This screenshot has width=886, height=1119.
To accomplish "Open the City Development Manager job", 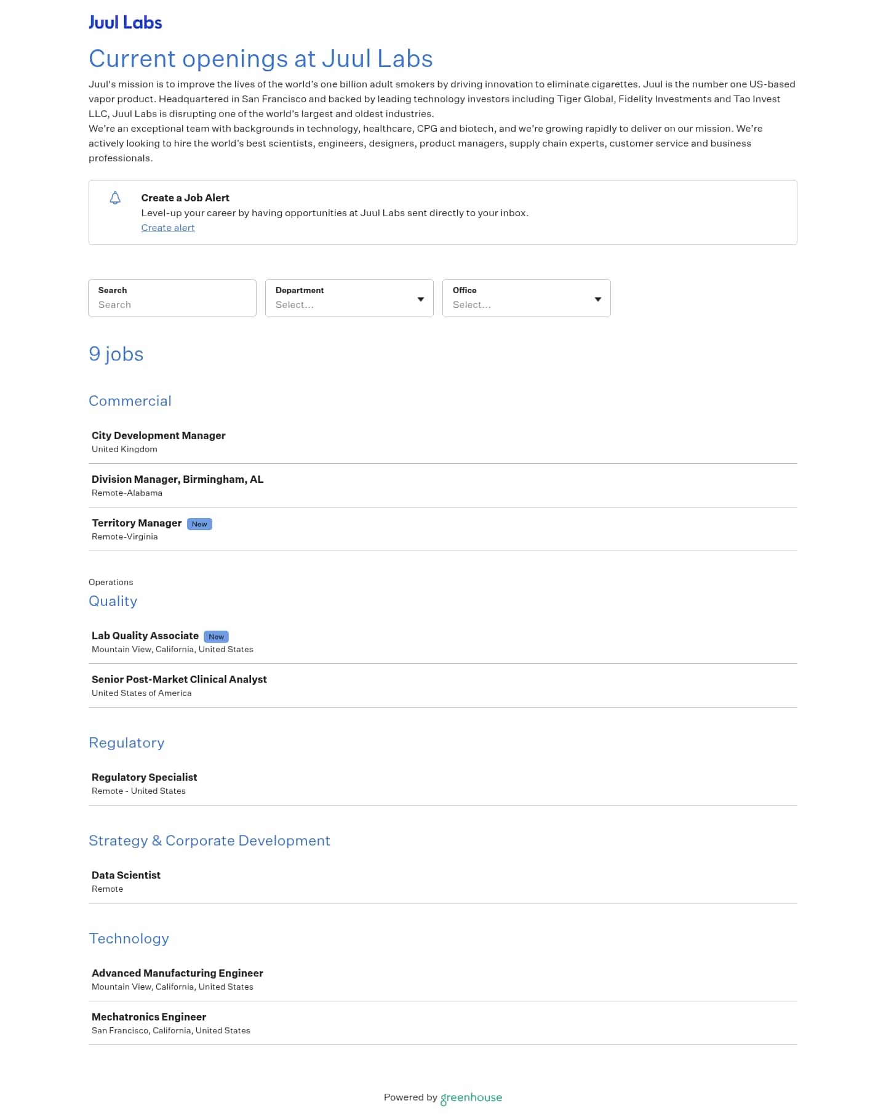I will tap(159, 436).
